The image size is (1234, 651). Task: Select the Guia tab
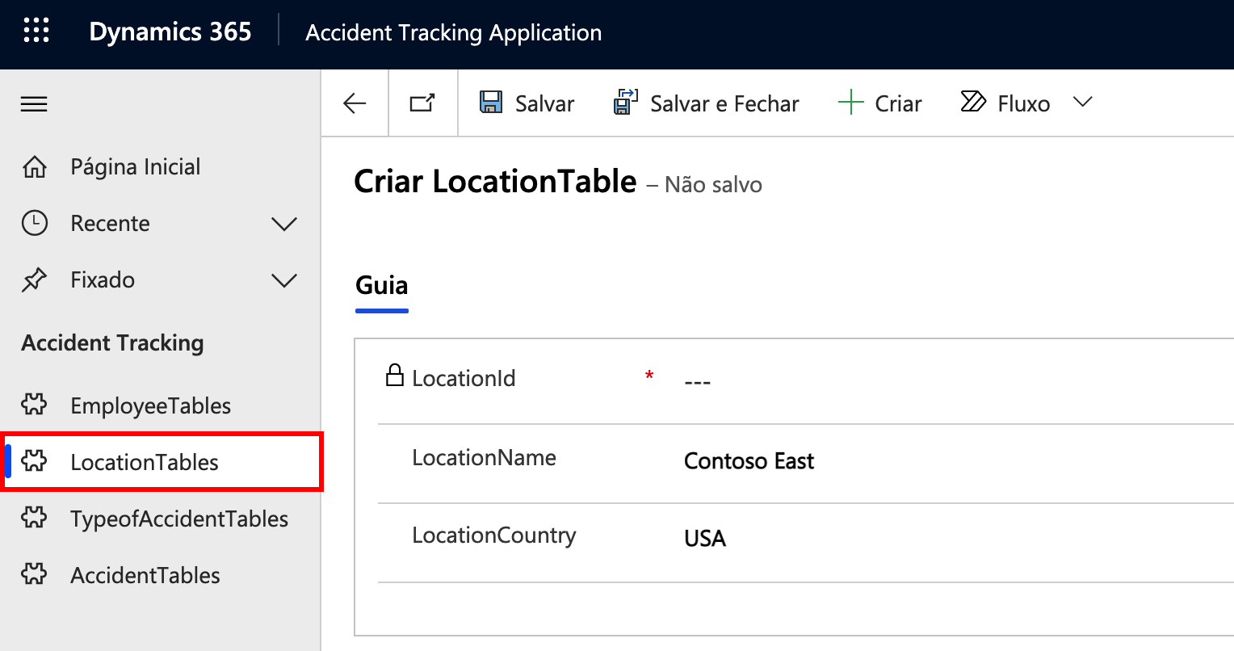coord(382,286)
